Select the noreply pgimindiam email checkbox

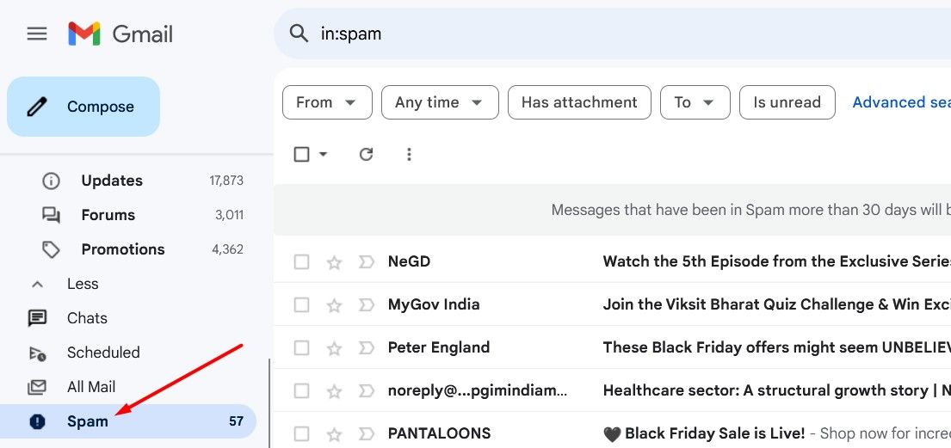click(x=301, y=391)
